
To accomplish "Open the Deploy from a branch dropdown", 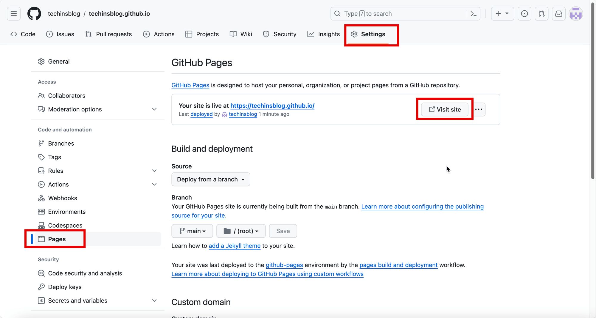I will coord(211,180).
